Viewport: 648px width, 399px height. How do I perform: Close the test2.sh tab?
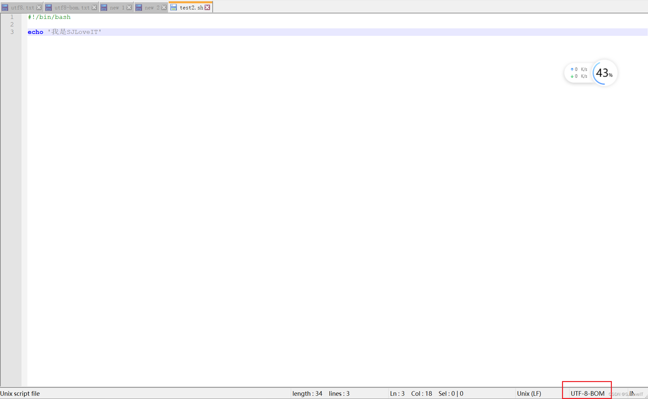(x=208, y=7)
